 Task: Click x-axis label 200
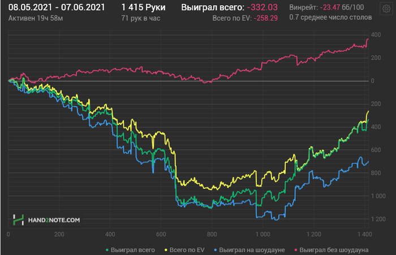tap(59, 234)
